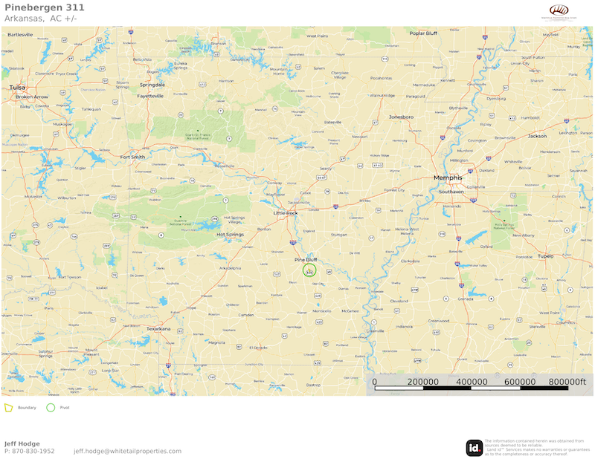Select the Jonesboro label on the map

401,117
